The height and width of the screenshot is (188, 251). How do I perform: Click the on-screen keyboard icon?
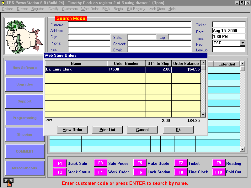[8, 182]
